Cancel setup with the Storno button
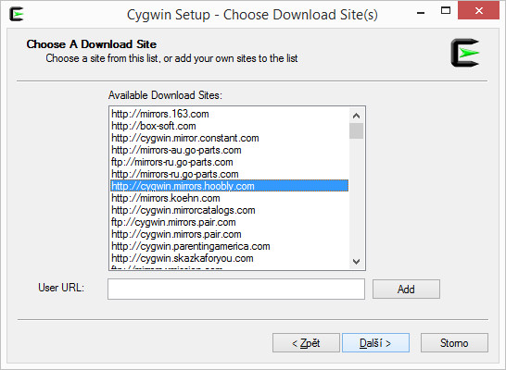 click(x=454, y=342)
